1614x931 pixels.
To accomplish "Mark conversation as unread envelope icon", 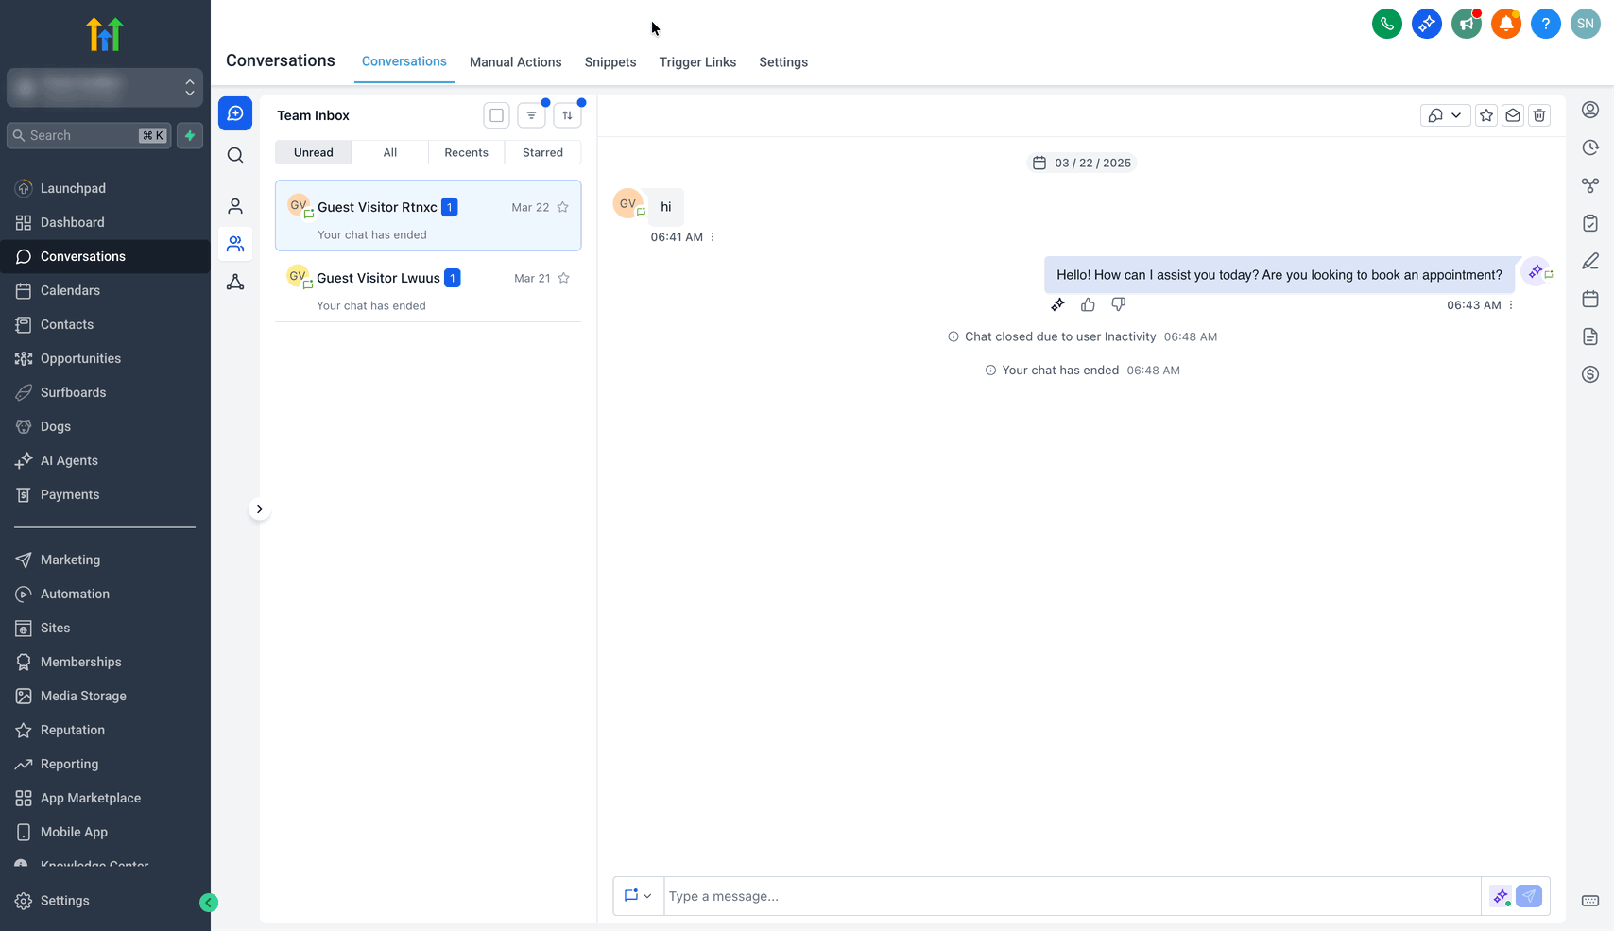I will [x=1513, y=115].
